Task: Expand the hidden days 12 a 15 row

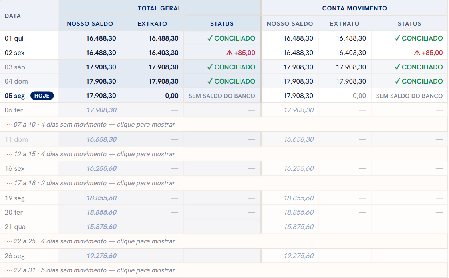Action: (x=224, y=154)
